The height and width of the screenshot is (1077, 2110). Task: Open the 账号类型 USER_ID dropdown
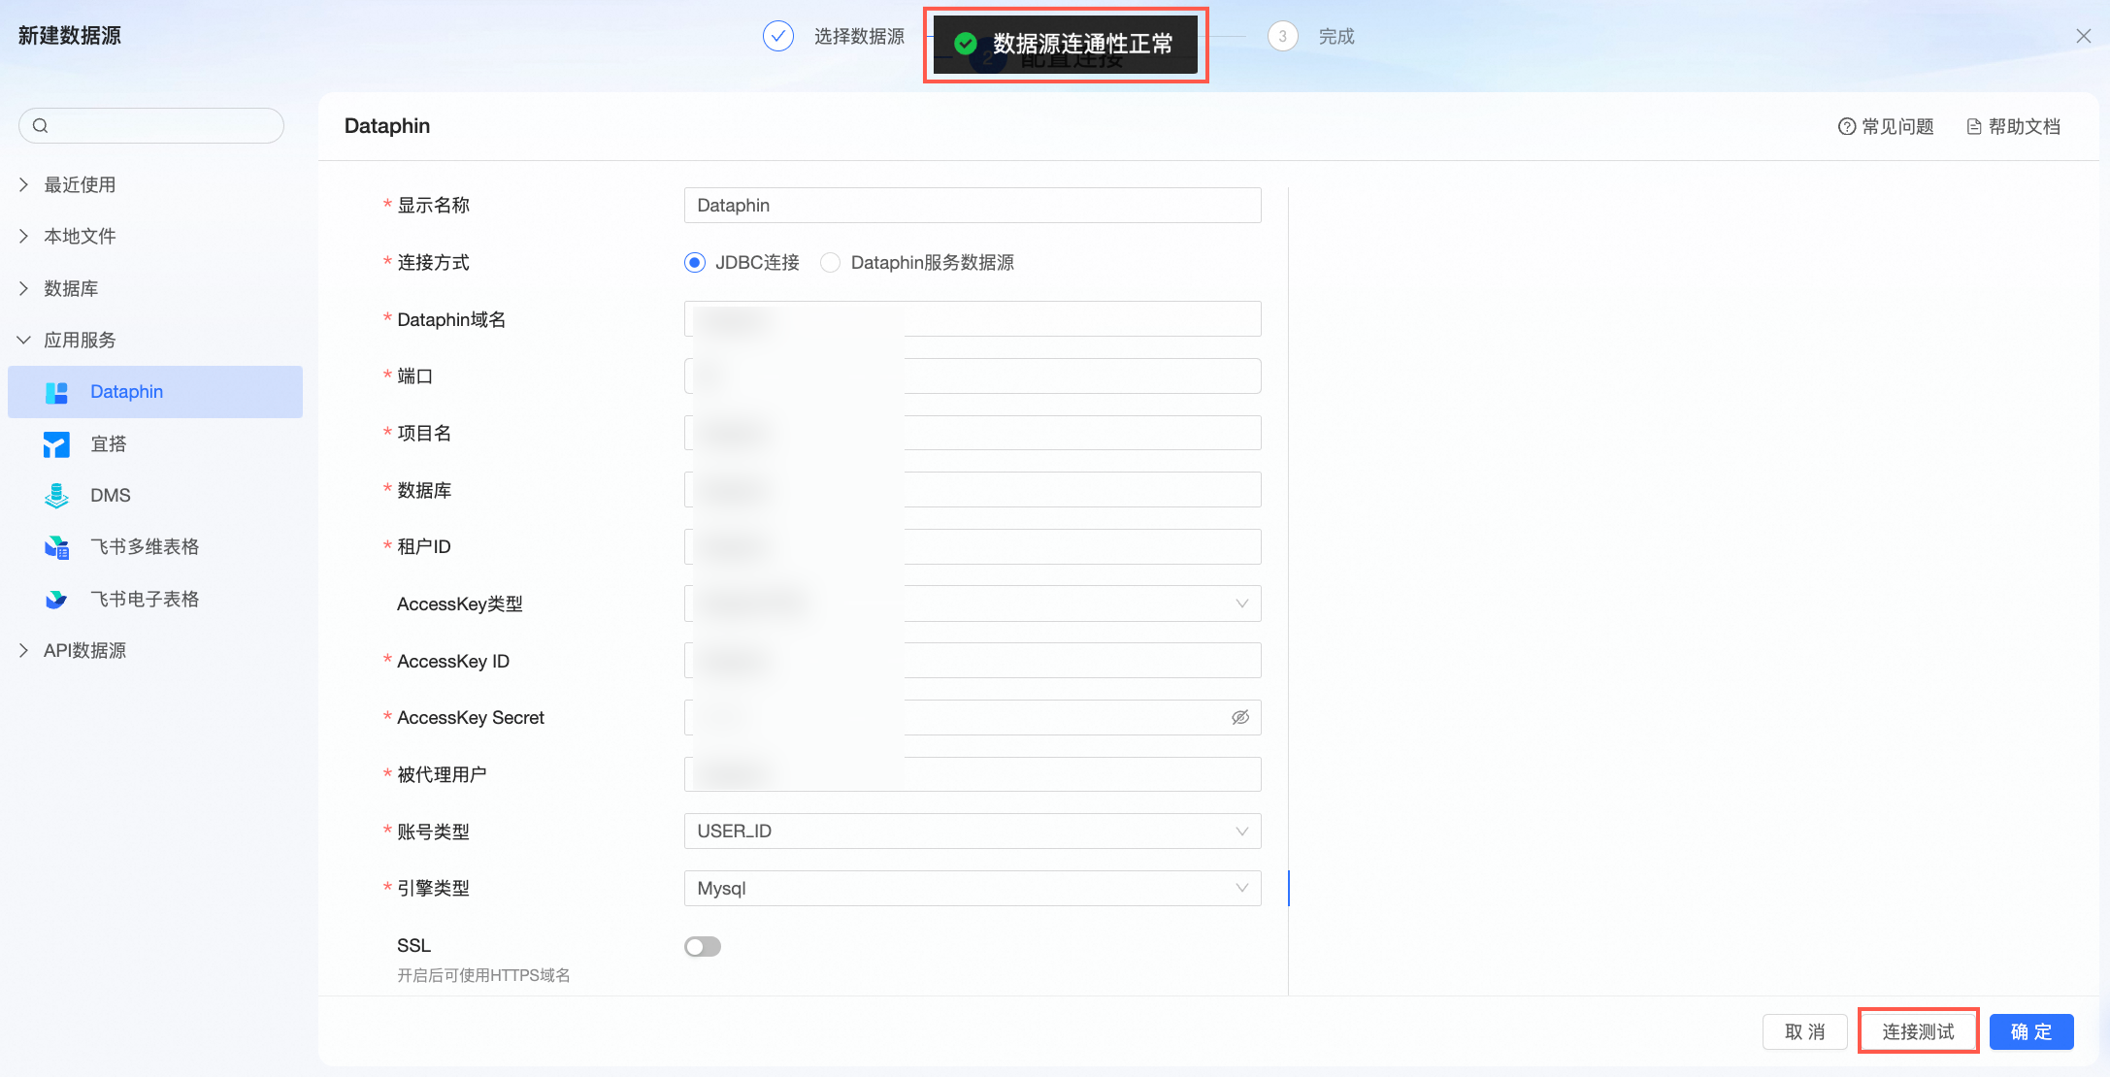coord(972,832)
